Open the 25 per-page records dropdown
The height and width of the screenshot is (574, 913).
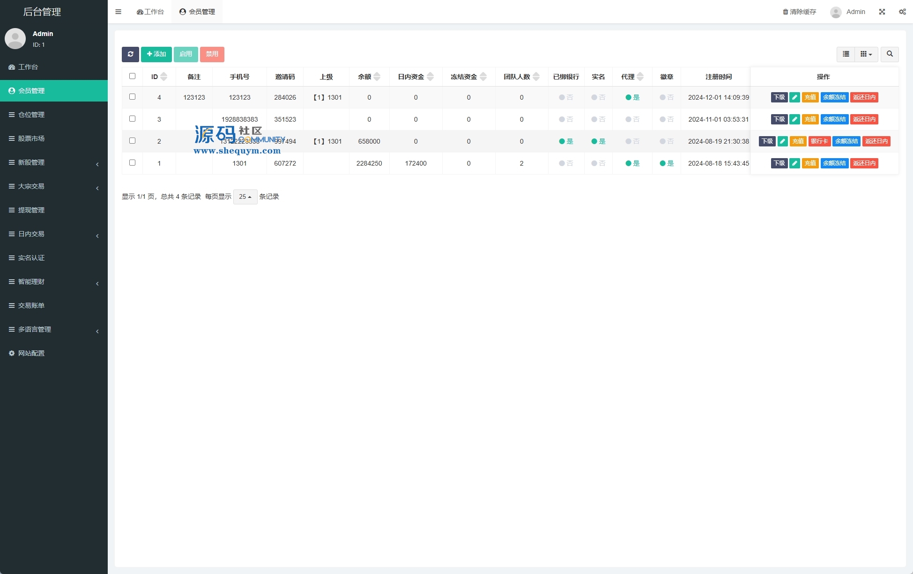(245, 197)
